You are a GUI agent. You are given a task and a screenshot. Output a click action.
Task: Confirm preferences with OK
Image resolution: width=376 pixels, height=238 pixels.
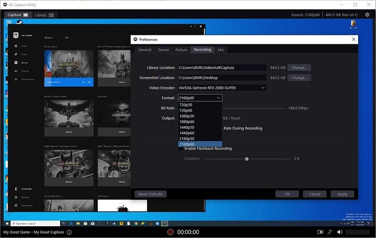287,194
